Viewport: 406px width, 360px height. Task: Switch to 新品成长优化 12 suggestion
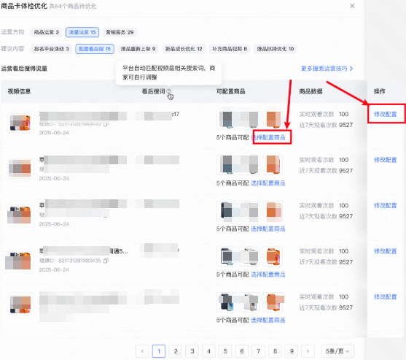click(x=184, y=49)
